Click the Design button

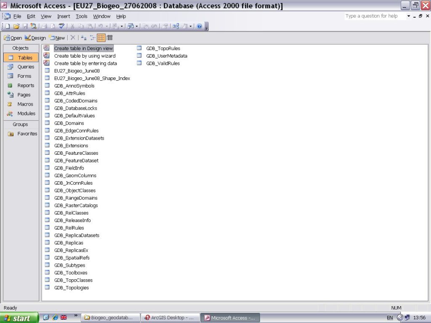click(35, 38)
